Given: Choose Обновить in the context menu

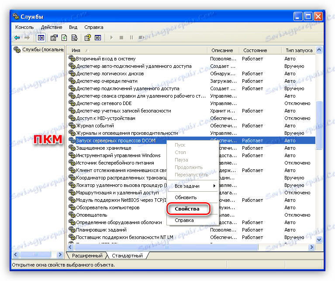Looking at the screenshot, I should pos(186,197).
